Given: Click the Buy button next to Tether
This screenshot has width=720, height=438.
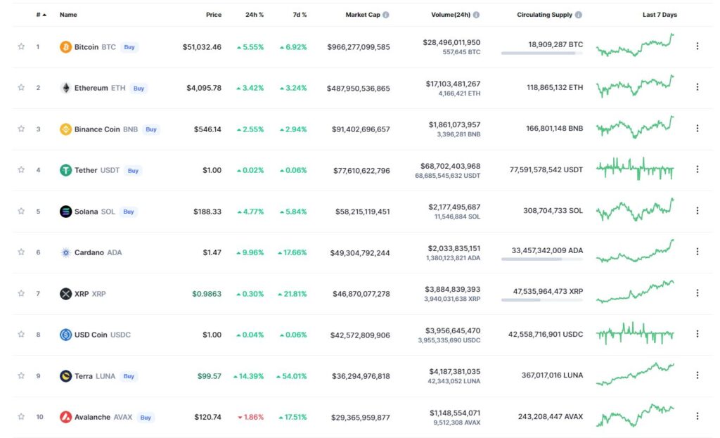Looking at the screenshot, I should click(133, 171).
